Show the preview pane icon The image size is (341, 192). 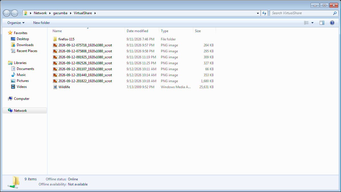point(322,23)
